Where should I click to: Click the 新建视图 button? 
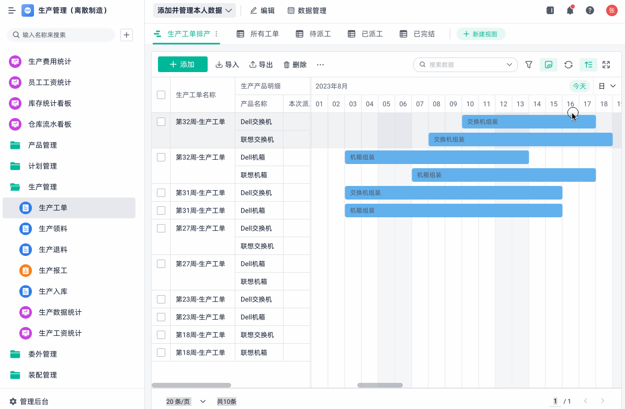click(481, 34)
